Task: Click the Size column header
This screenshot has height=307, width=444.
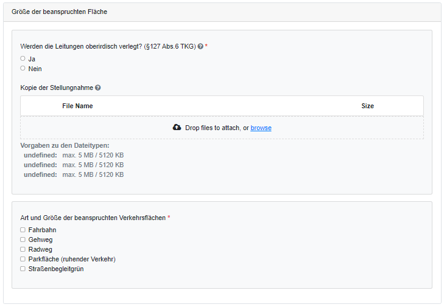Action: click(367, 106)
